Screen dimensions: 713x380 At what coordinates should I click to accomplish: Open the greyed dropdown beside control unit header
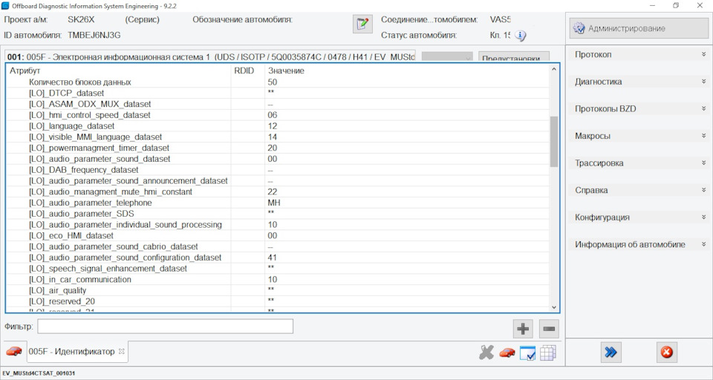[447, 57]
